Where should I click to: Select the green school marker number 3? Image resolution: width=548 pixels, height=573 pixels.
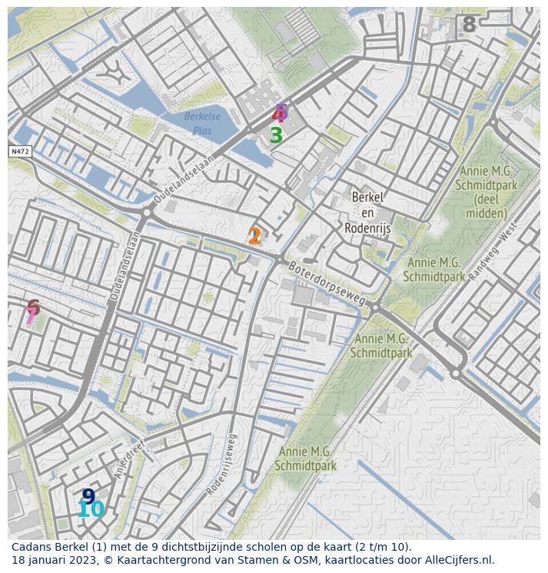point(276,136)
